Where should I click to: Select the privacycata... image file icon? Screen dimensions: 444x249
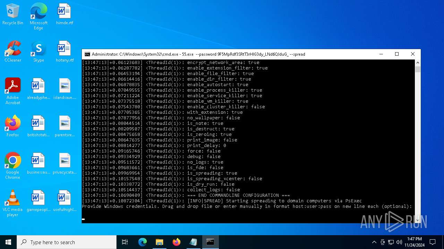tap(65, 164)
